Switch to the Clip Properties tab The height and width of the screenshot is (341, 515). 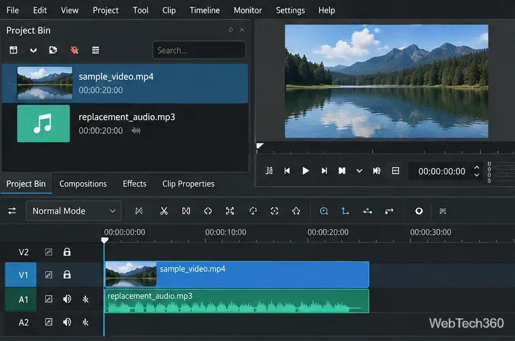pos(188,184)
